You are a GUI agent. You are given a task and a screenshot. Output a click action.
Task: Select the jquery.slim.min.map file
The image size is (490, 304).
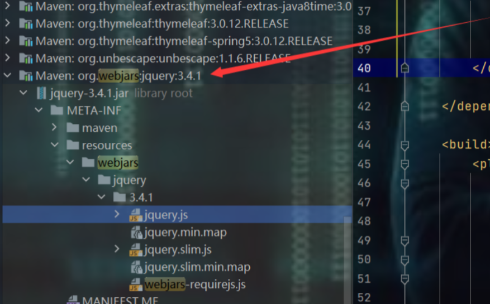[x=197, y=267]
